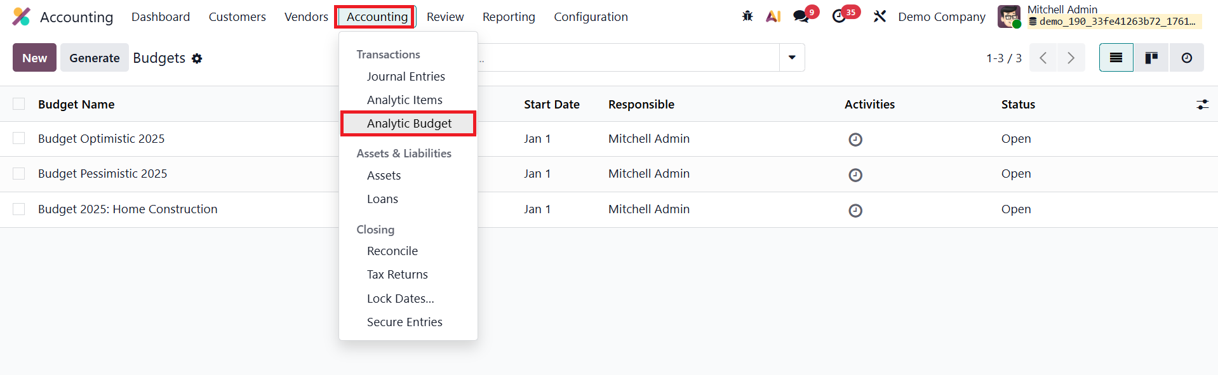The height and width of the screenshot is (375, 1218).
Task: Check the Budget Pessimistic 2025 row
Action: [19, 174]
